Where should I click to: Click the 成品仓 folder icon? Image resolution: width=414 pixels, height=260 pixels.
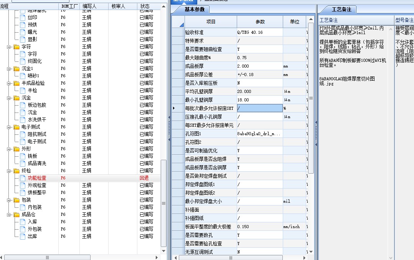tap(16, 215)
